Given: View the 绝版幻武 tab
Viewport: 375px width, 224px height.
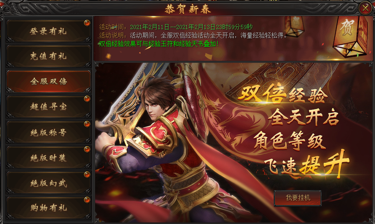Looking at the screenshot, I should pyautogui.click(x=48, y=183).
